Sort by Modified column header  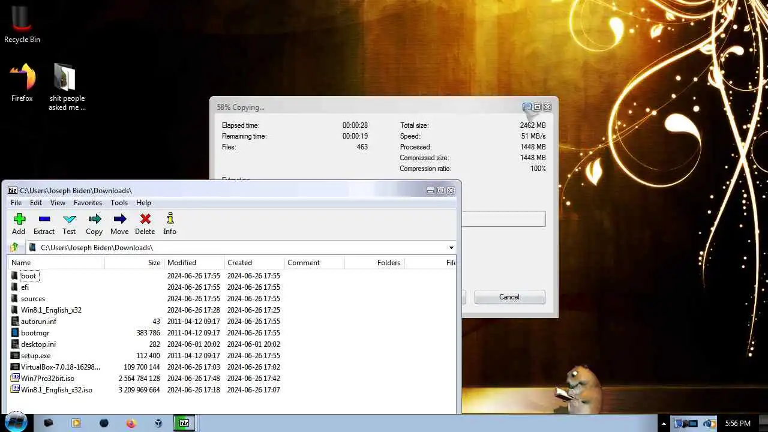[x=194, y=262]
